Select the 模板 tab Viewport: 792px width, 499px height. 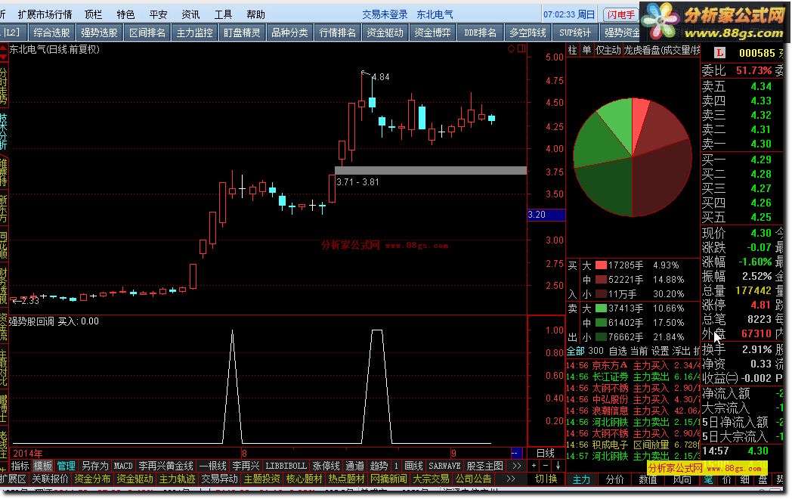43,466
